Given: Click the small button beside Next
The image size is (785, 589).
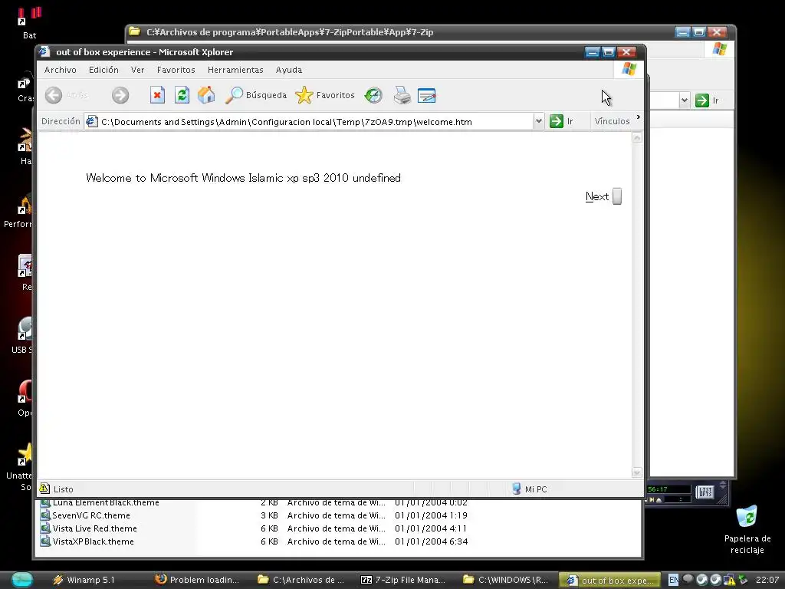Looking at the screenshot, I should pyautogui.click(x=617, y=196).
